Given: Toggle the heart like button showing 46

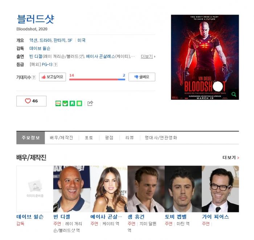Looking at the screenshot, I should (x=32, y=101).
